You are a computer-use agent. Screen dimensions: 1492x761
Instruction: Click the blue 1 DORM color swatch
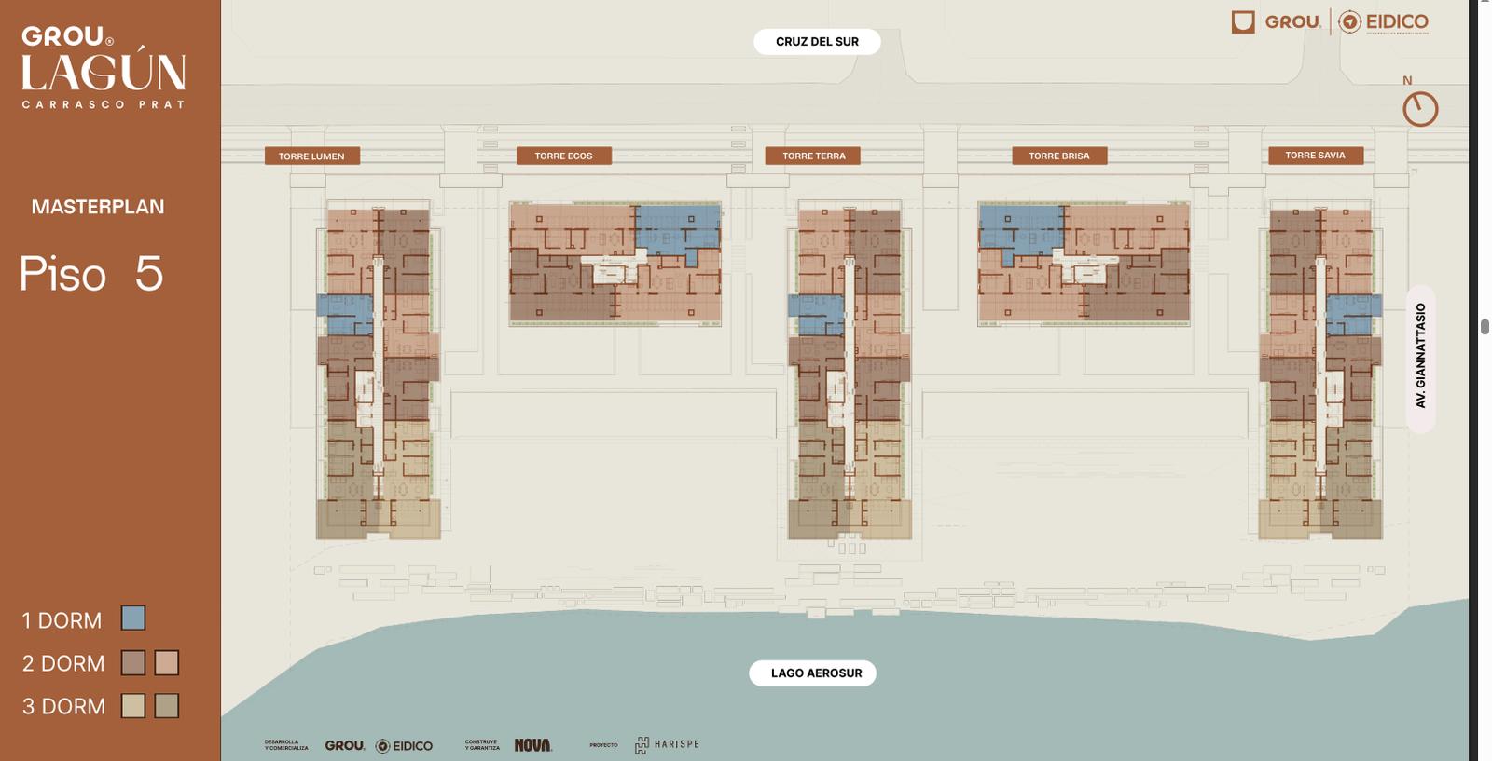[x=133, y=618]
